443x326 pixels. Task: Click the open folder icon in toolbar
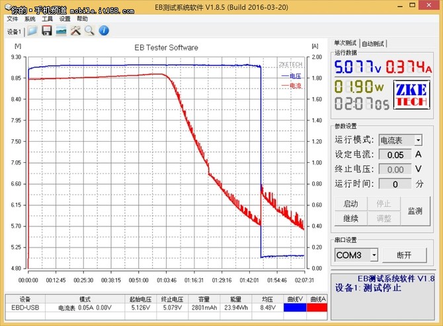32,31
